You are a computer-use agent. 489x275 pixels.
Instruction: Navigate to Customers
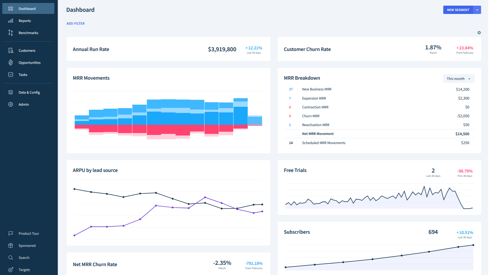[x=27, y=50]
